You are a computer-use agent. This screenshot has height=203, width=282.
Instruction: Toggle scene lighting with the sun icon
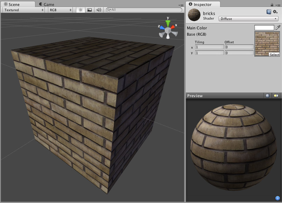[80, 10]
